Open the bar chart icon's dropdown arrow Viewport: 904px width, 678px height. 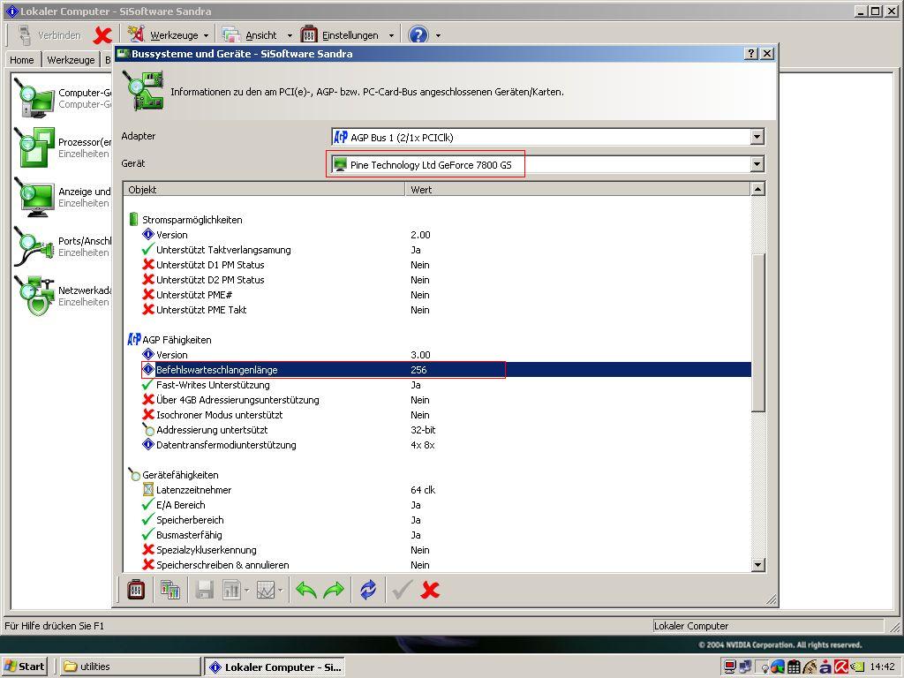[247, 591]
